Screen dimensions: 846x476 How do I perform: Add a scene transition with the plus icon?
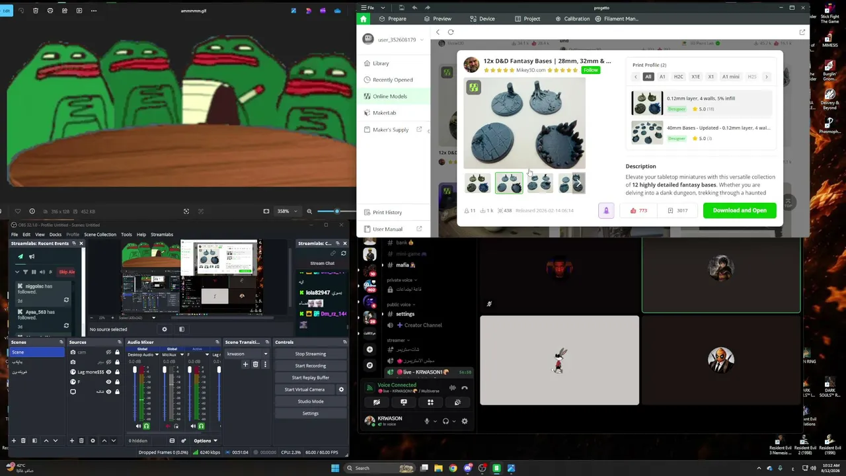[245, 364]
